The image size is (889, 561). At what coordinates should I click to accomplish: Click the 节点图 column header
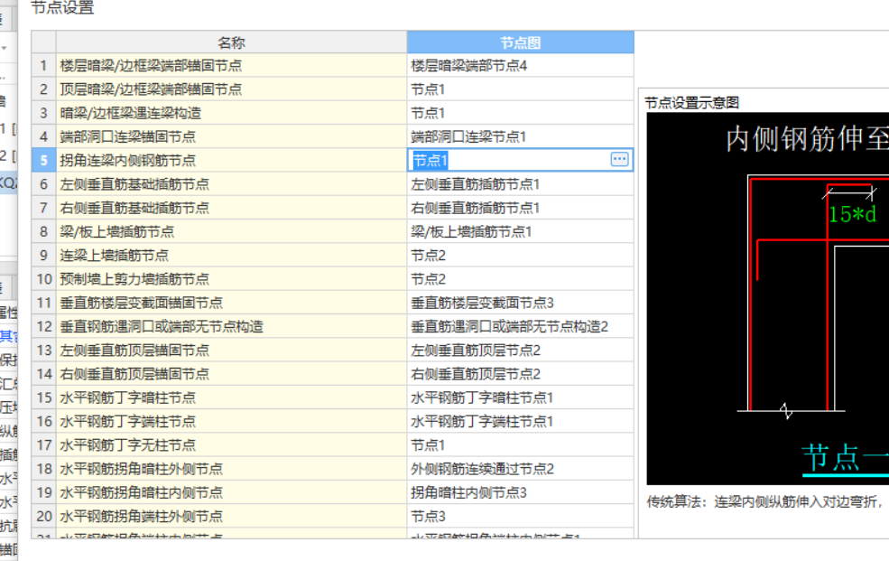click(520, 42)
